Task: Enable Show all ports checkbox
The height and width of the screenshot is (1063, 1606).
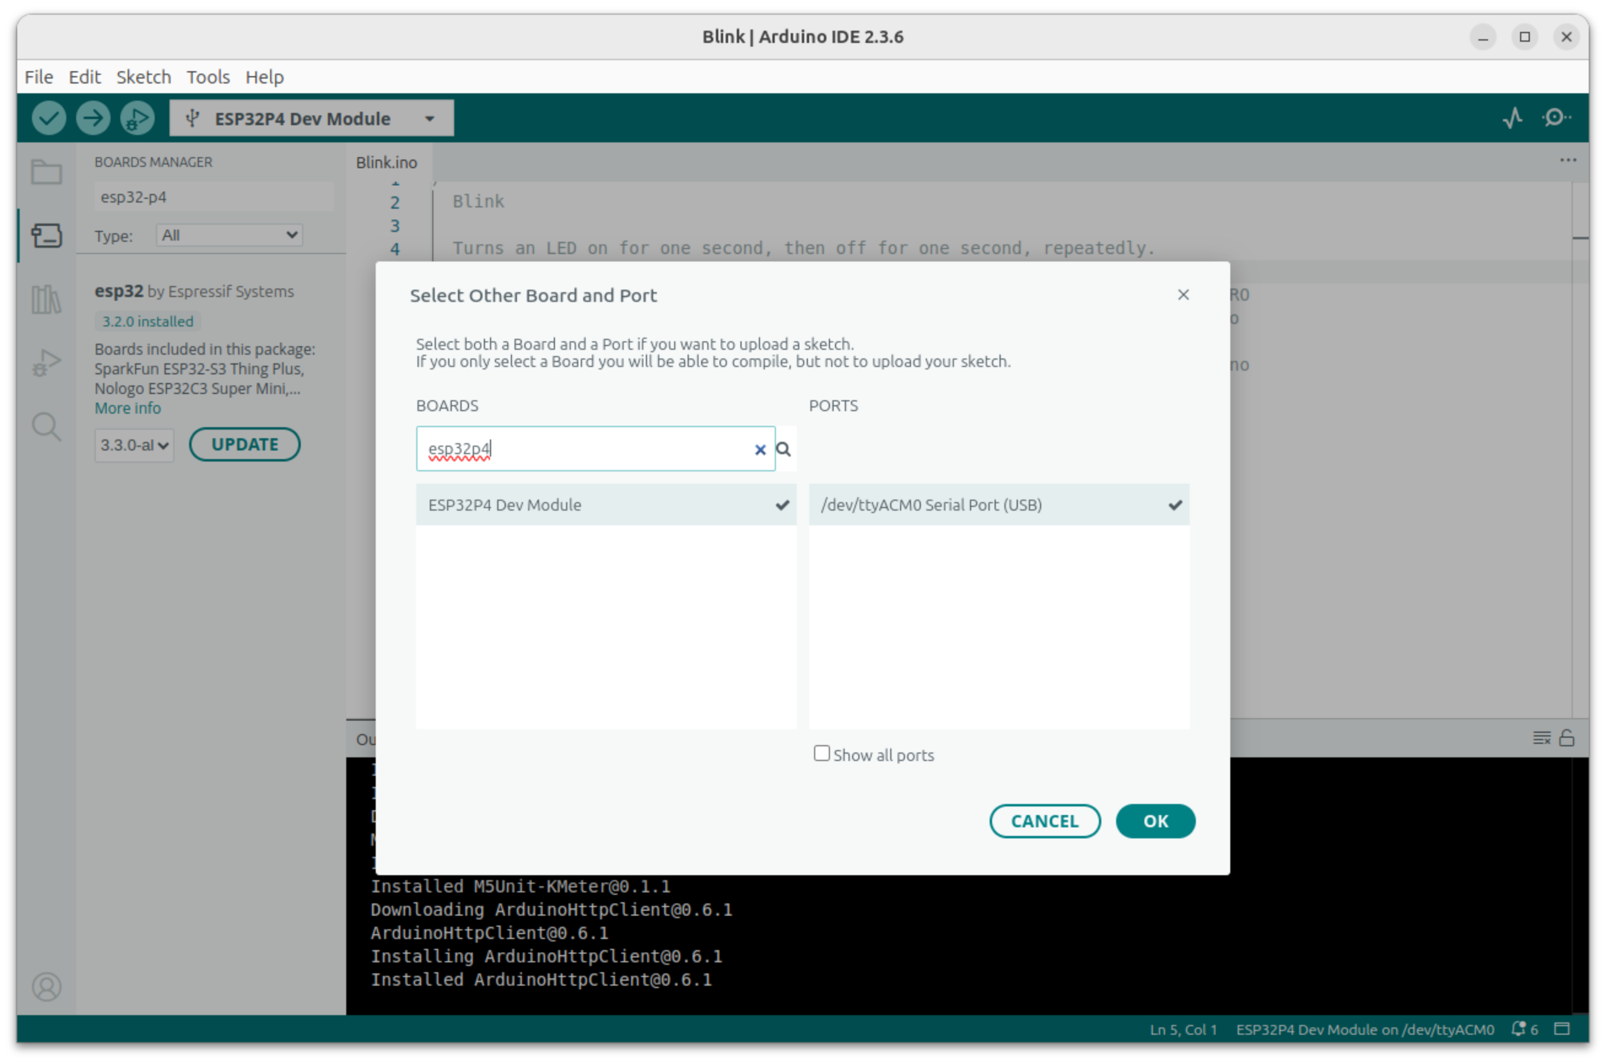Action: pyautogui.click(x=821, y=754)
